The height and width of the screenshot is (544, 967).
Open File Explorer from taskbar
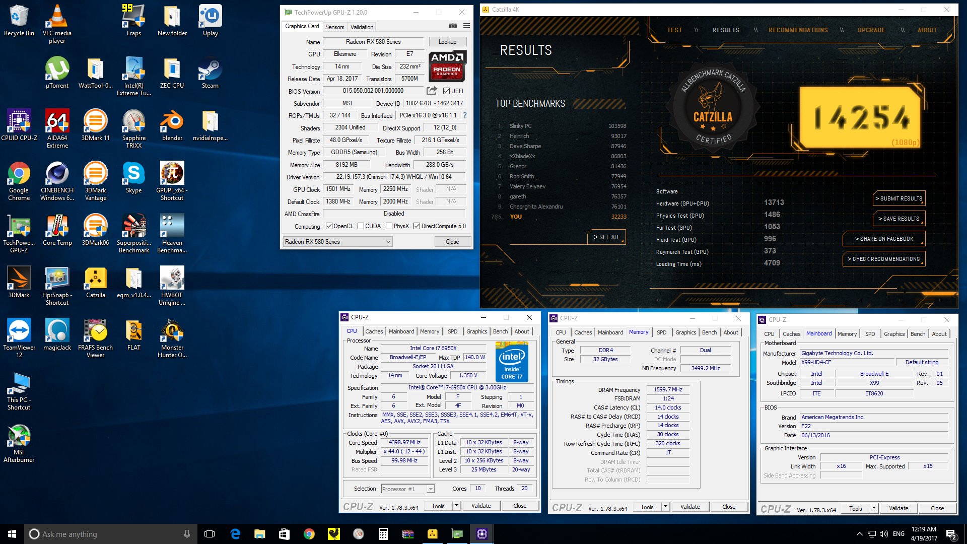(x=259, y=534)
